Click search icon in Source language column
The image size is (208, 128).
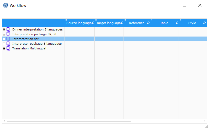(x=93, y=23)
